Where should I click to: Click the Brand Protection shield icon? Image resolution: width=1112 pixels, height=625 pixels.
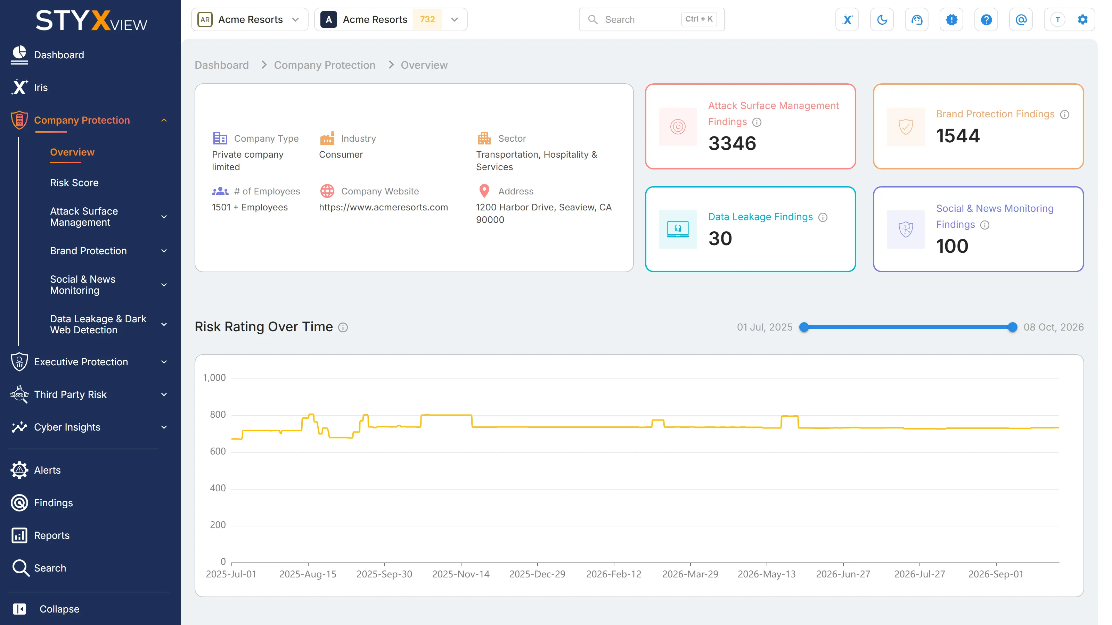coord(906,126)
